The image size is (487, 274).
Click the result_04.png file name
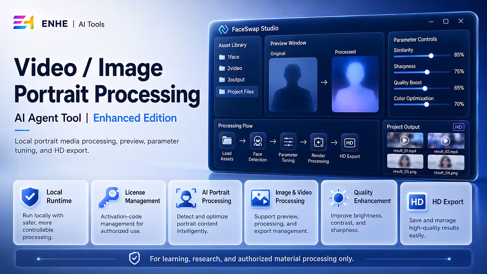[446, 173]
